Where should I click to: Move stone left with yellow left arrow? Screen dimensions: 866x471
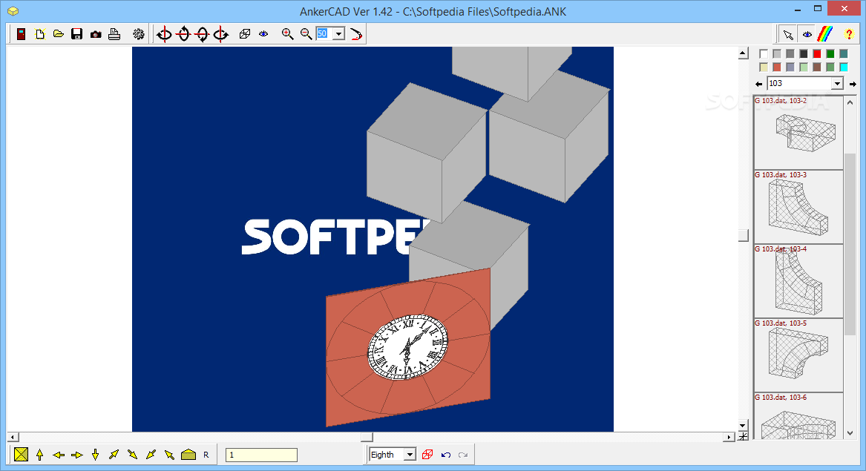pyautogui.click(x=59, y=455)
